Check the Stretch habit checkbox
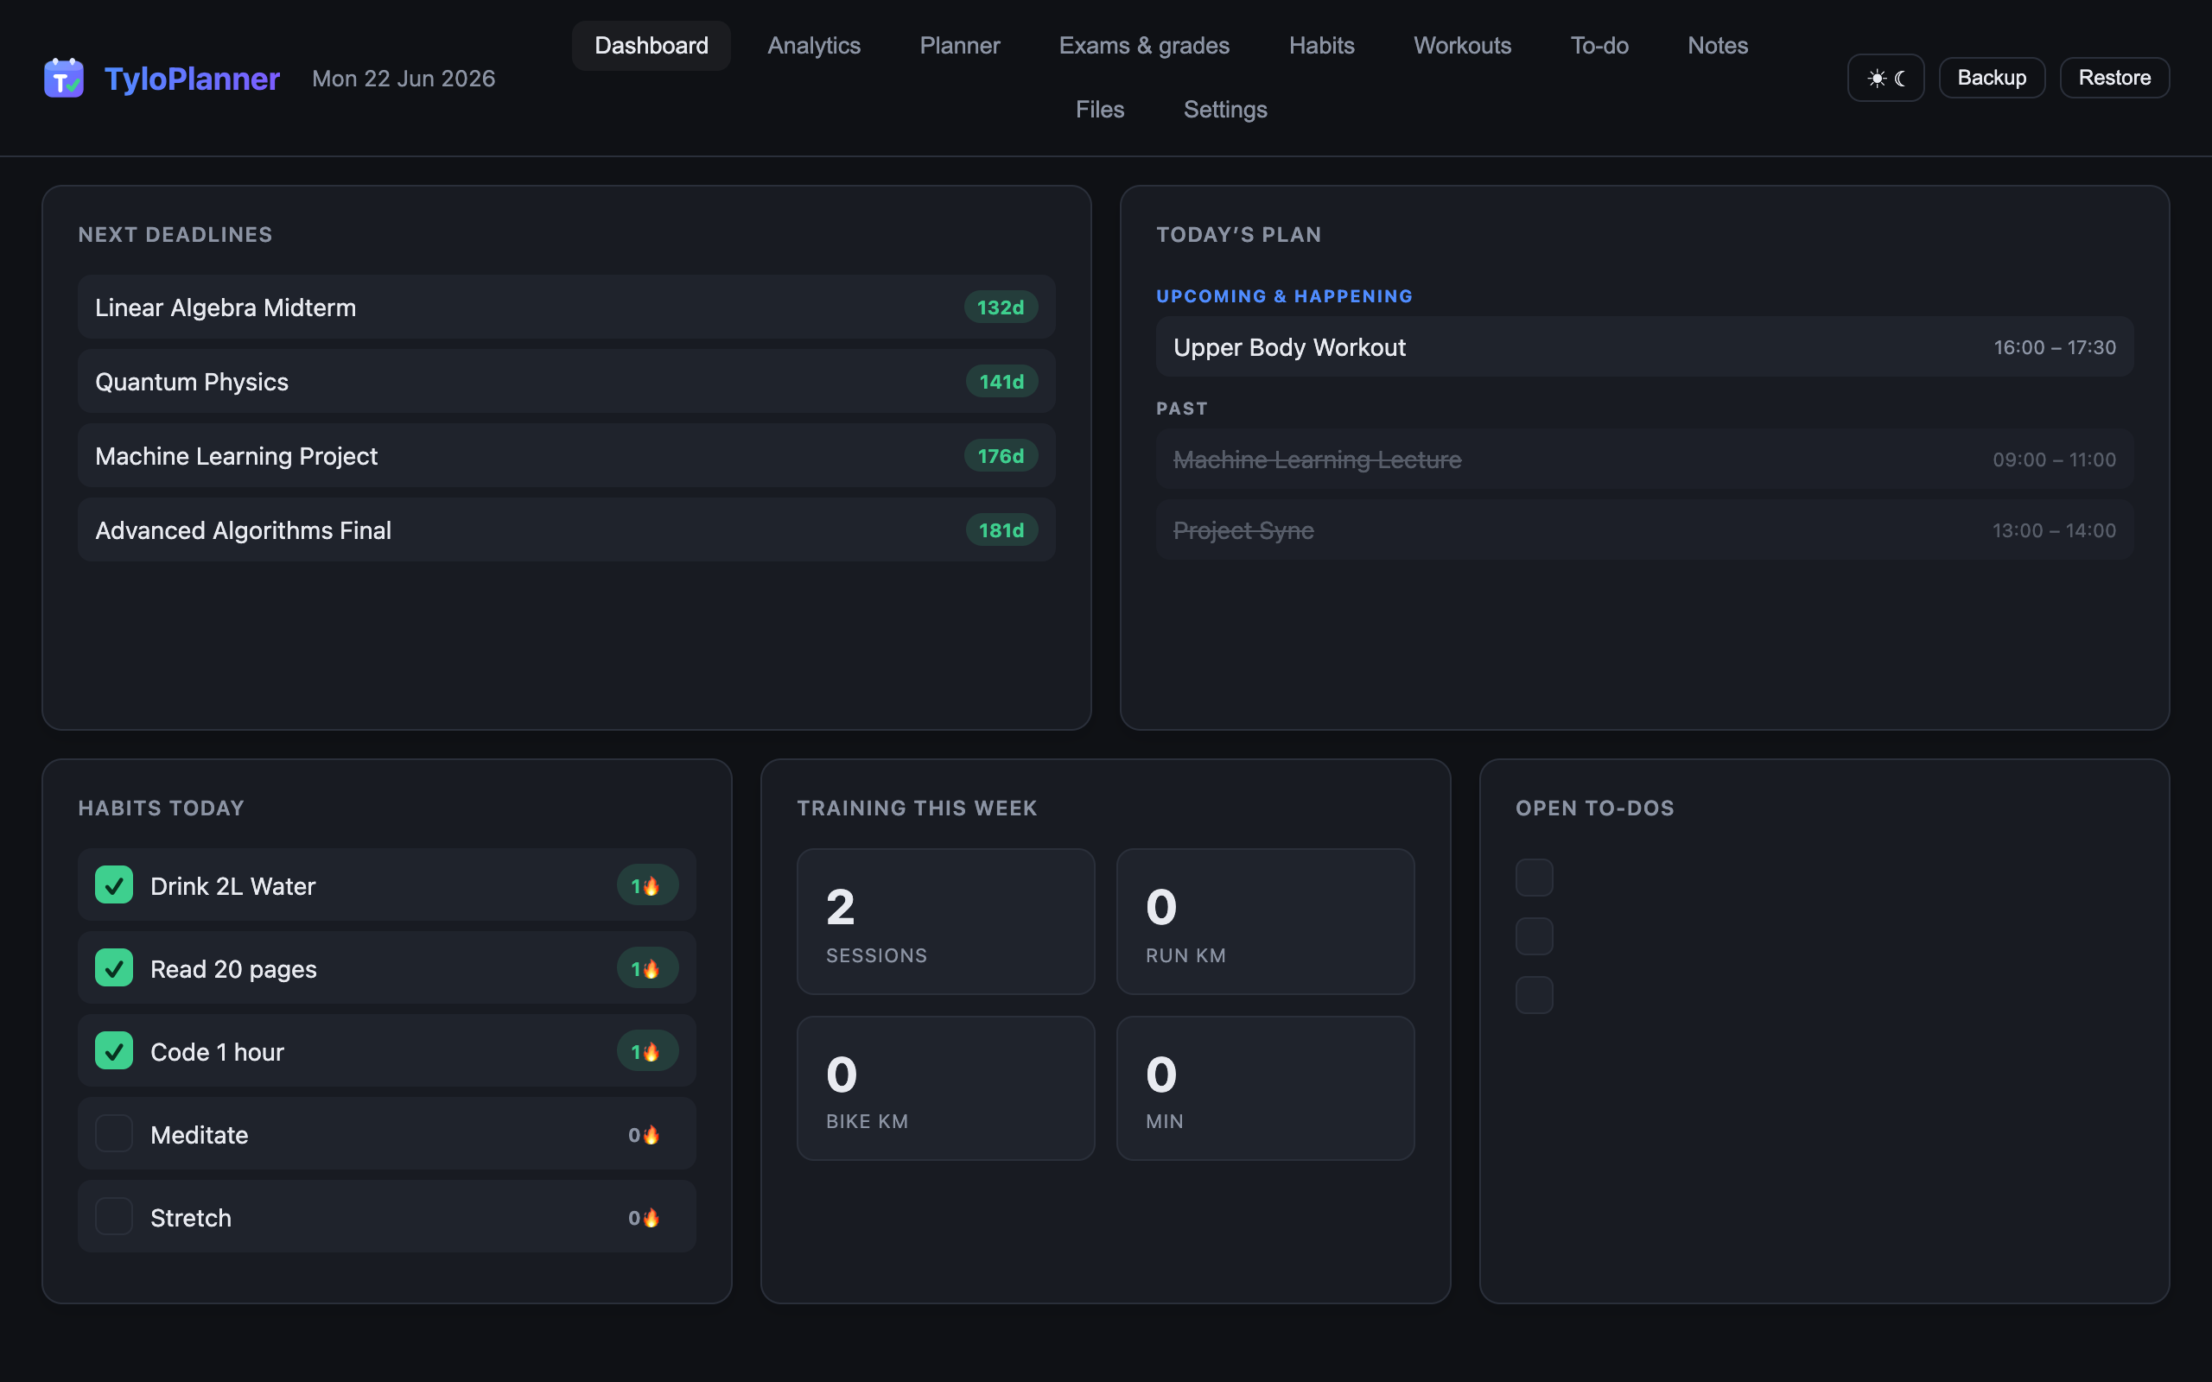 click(114, 1216)
